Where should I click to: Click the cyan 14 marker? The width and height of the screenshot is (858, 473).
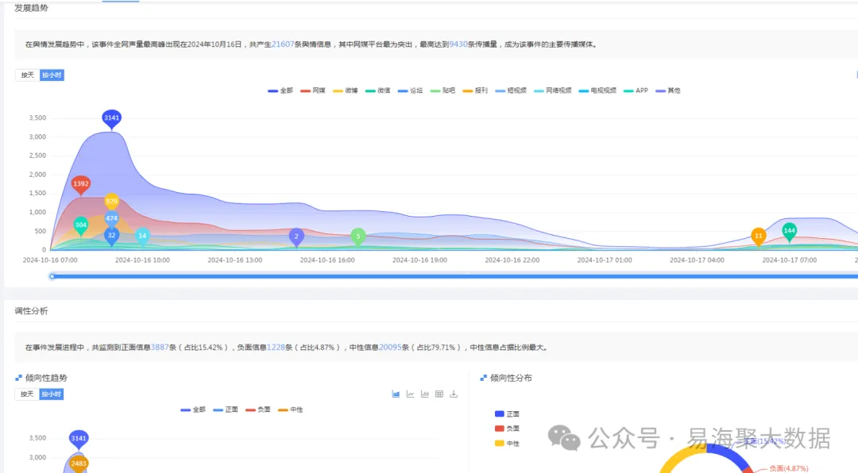click(x=142, y=236)
